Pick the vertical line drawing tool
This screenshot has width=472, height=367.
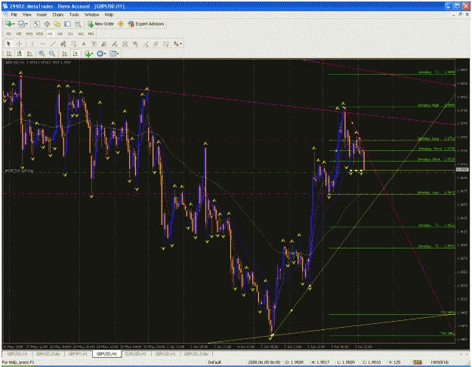pyautogui.click(x=32, y=44)
